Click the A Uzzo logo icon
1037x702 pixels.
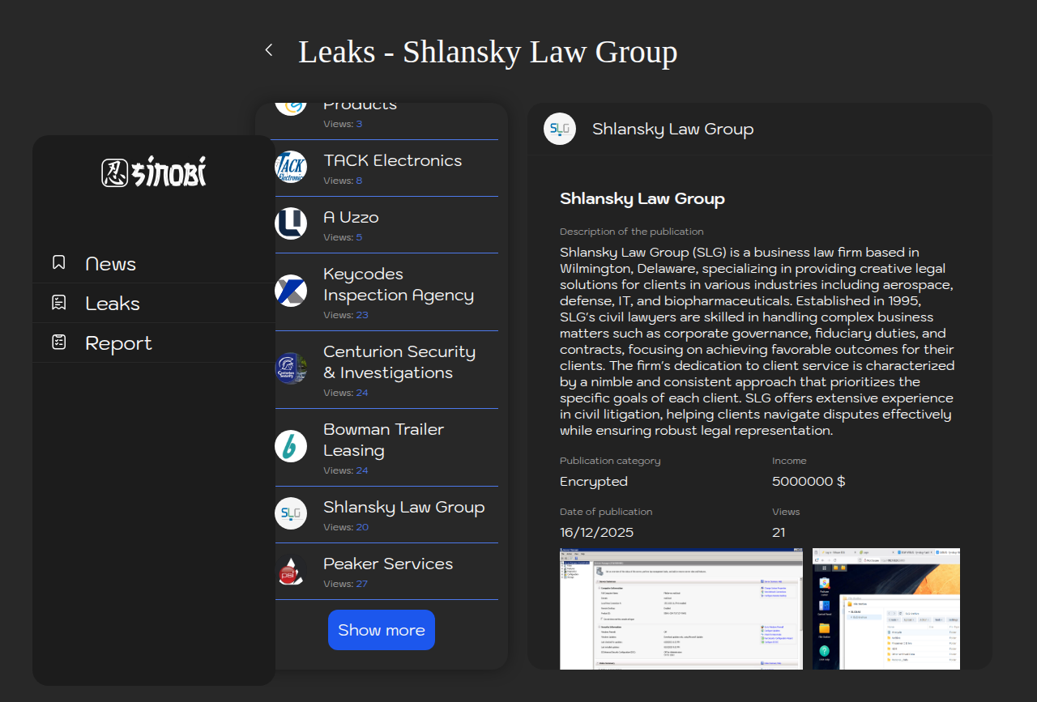291,223
